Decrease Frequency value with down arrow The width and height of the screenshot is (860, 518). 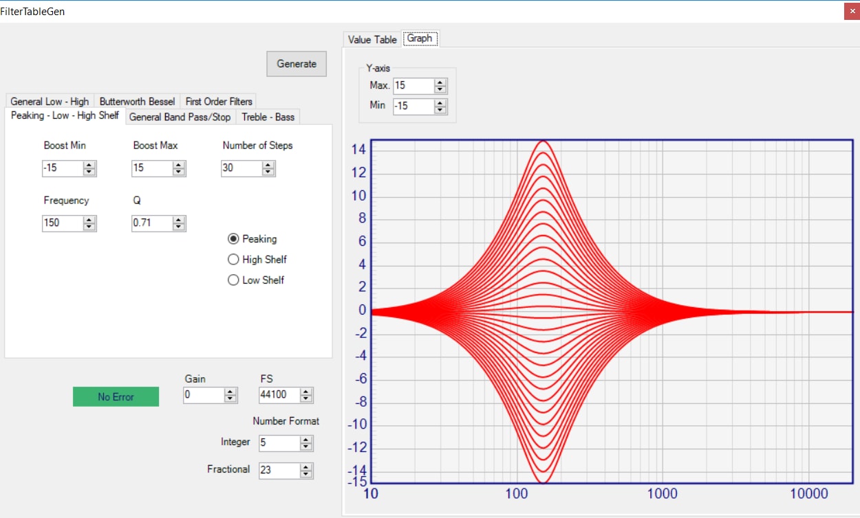89,227
